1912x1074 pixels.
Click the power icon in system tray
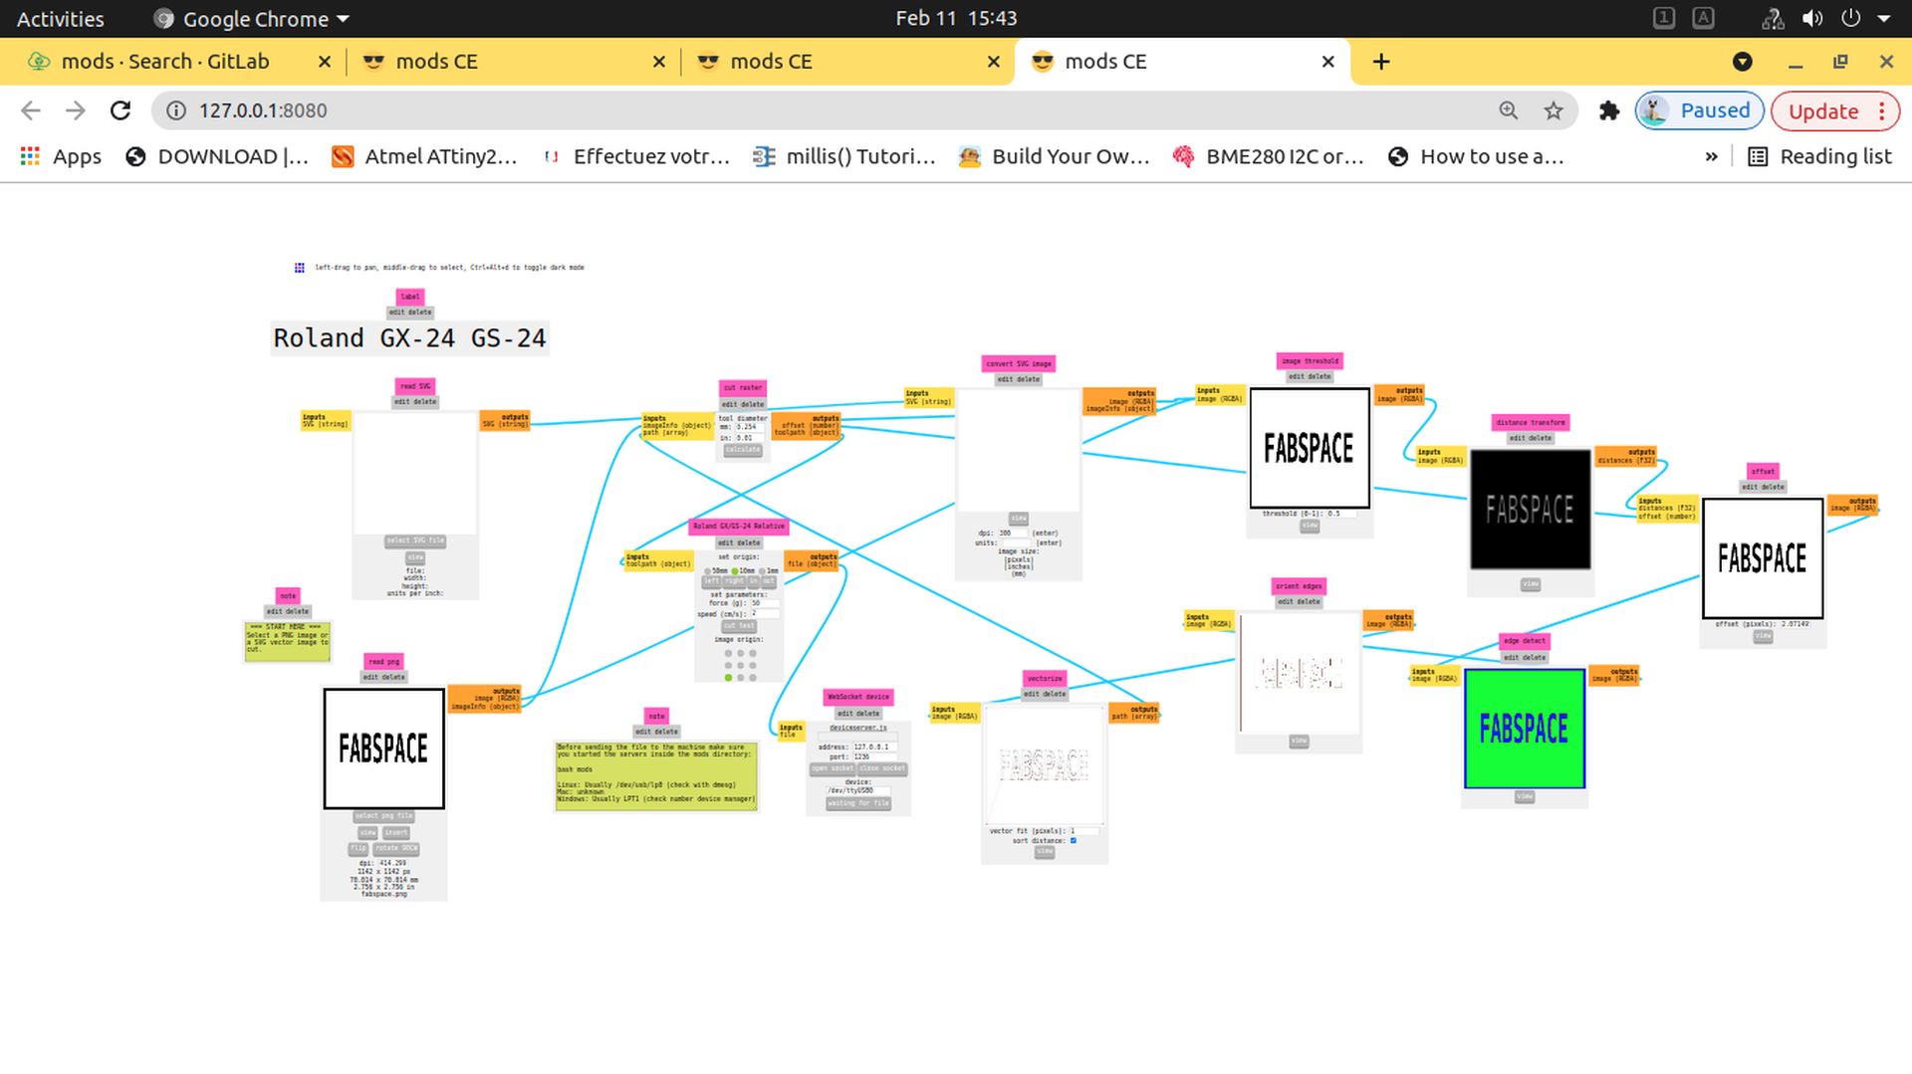(x=1851, y=18)
